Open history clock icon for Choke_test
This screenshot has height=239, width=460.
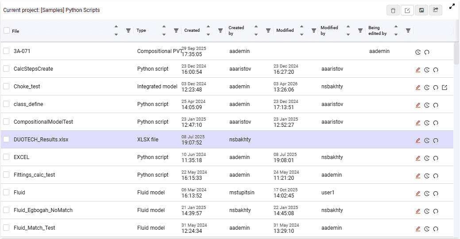(427, 87)
